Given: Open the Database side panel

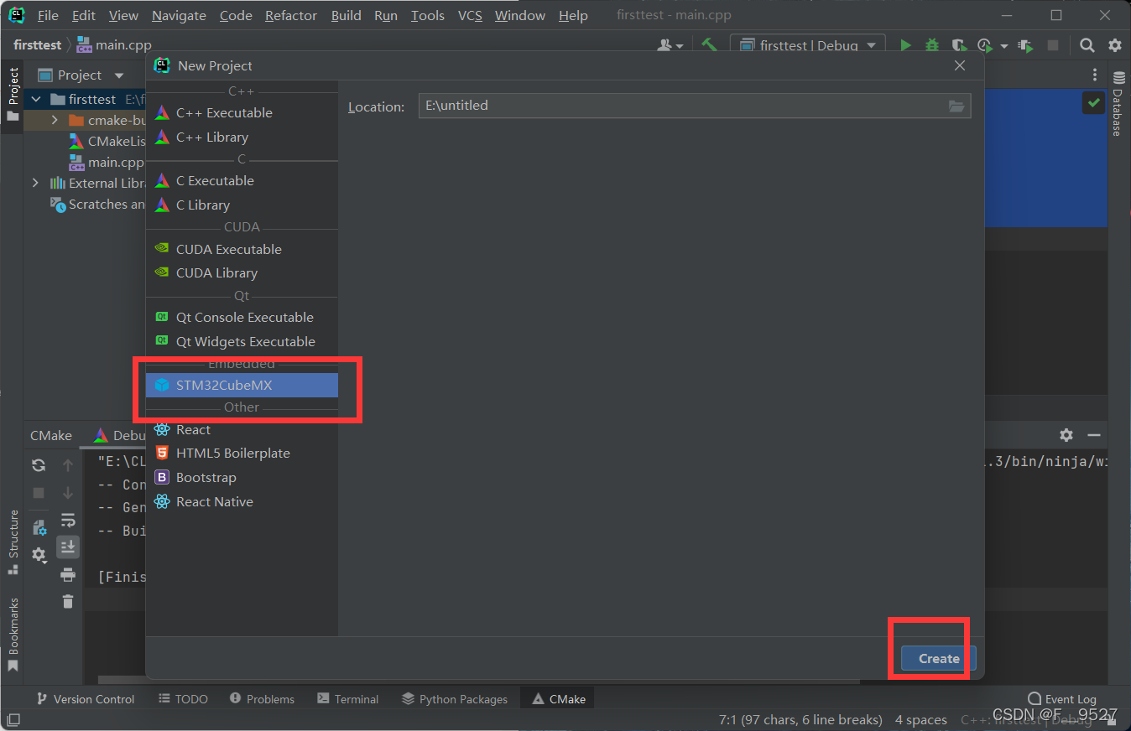Looking at the screenshot, I should tap(1118, 103).
